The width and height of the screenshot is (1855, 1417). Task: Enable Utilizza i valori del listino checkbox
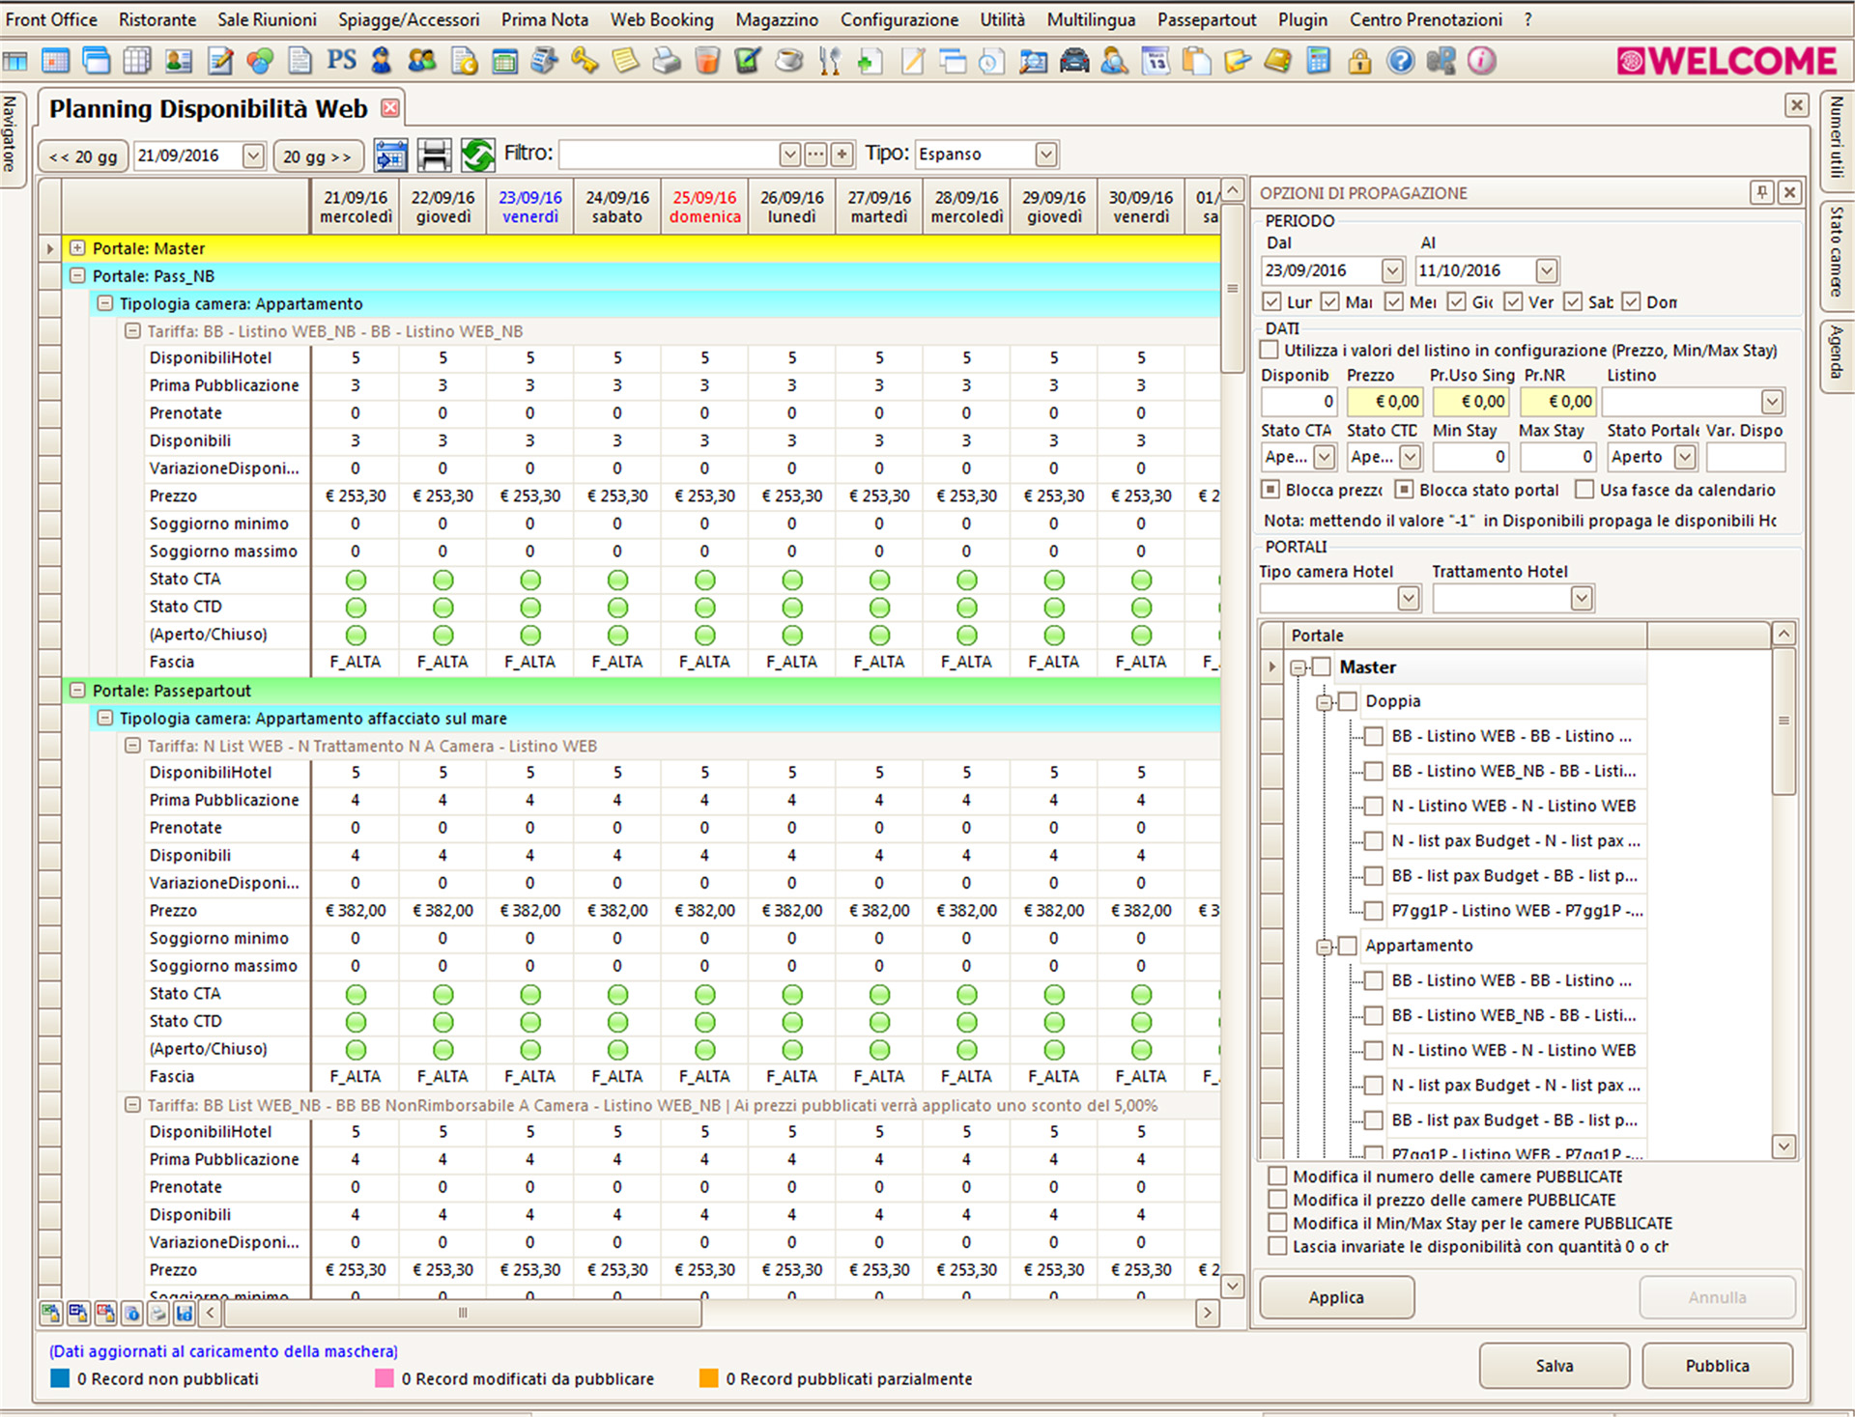1270,350
